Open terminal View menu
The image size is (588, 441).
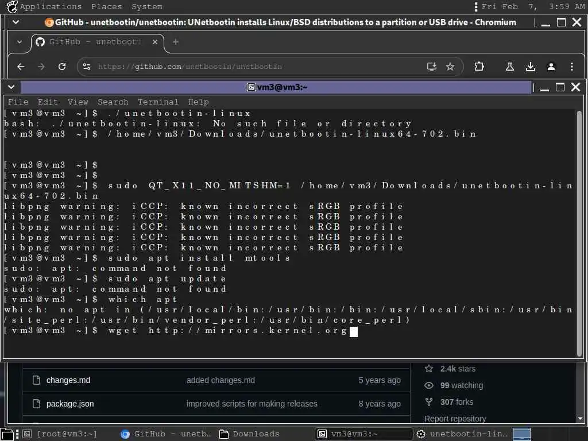(x=78, y=102)
